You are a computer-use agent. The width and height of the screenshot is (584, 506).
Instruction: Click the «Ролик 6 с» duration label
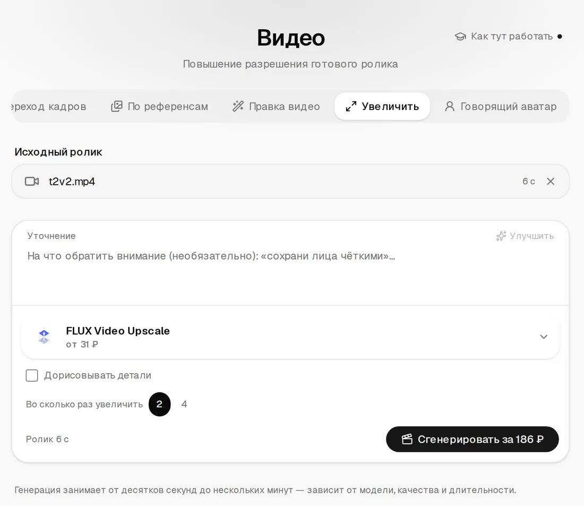point(47,439)
